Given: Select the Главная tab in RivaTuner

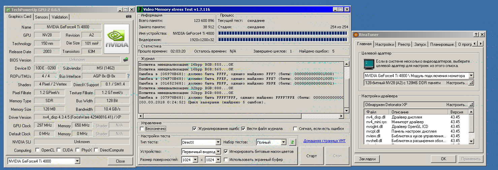Looking at the screenshot, I should [x=364, y=44].
